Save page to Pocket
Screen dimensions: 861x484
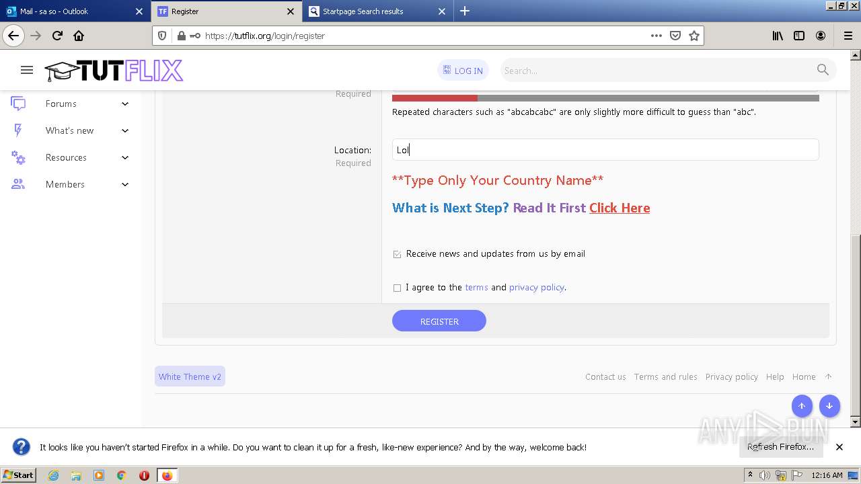point(675,36)
